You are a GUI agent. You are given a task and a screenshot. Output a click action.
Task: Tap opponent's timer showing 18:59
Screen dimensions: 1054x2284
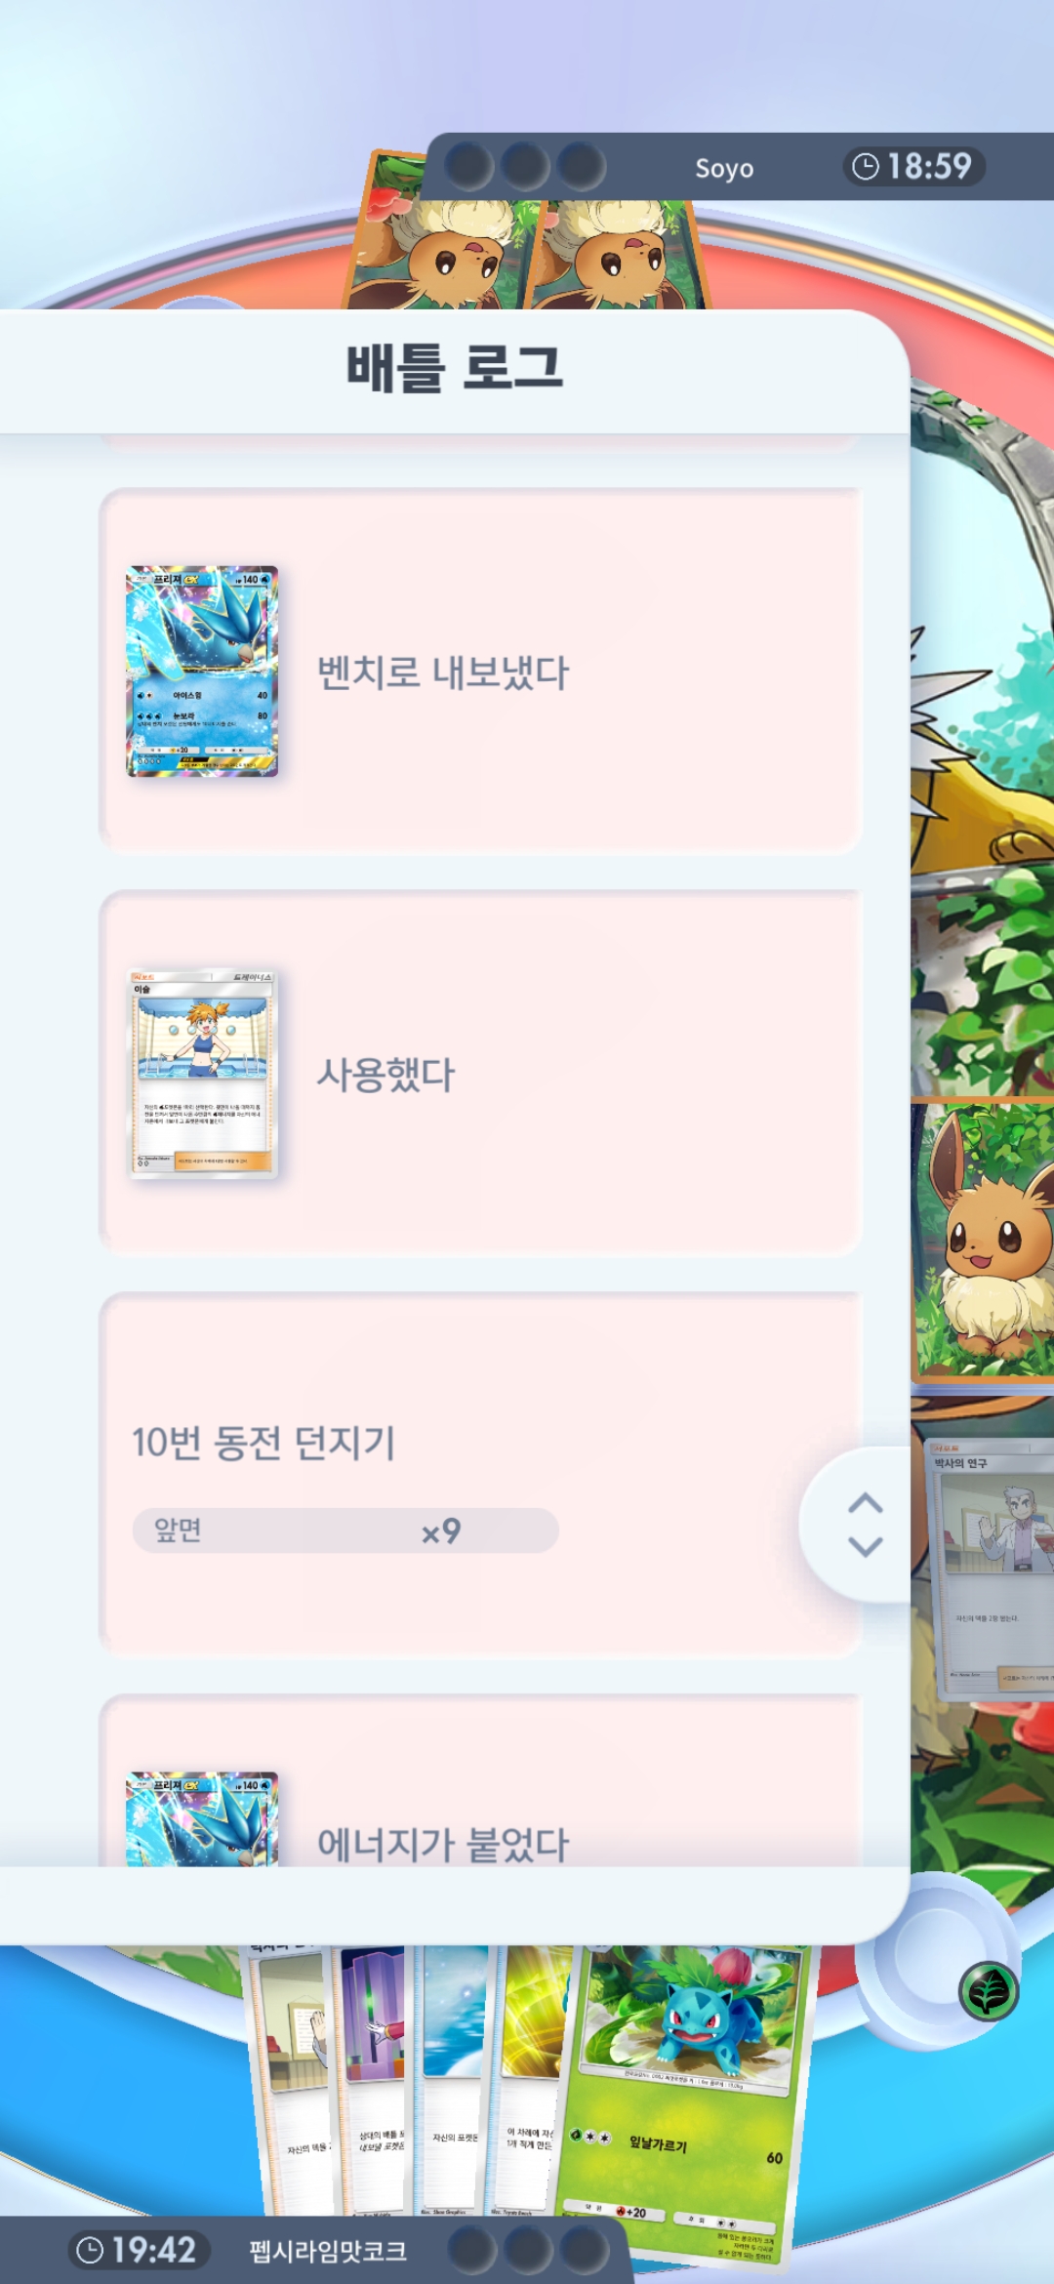[x=913, y=167]
